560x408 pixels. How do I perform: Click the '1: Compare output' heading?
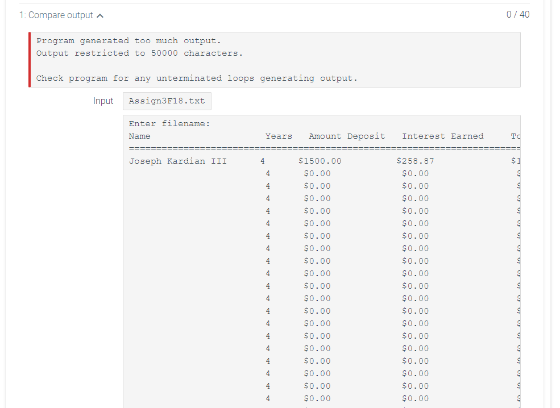pos(56,15)
